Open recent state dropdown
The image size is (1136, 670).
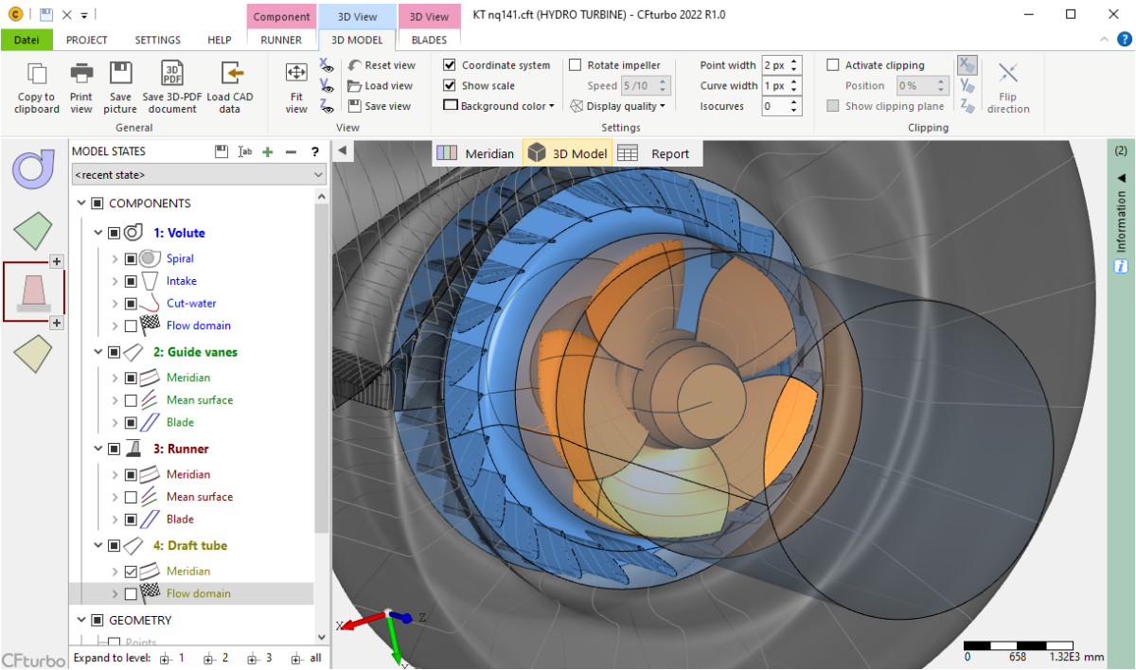199,175
